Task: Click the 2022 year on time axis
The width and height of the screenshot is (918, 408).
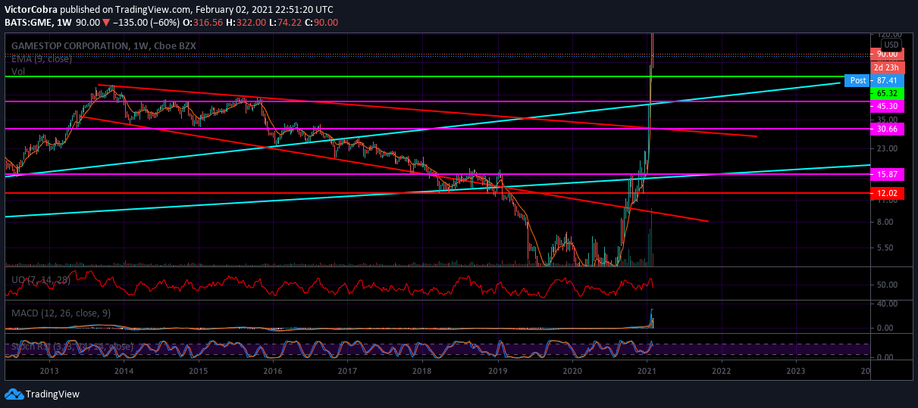Action: [721, 372]
